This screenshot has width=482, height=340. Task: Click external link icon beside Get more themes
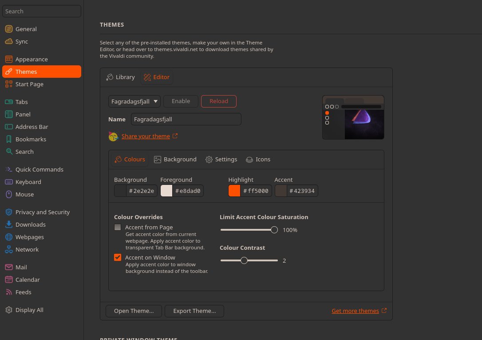point(384,311)
